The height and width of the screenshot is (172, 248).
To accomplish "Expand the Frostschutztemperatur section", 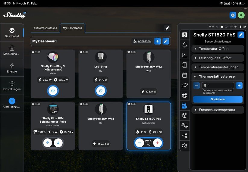I will point(217,110).
